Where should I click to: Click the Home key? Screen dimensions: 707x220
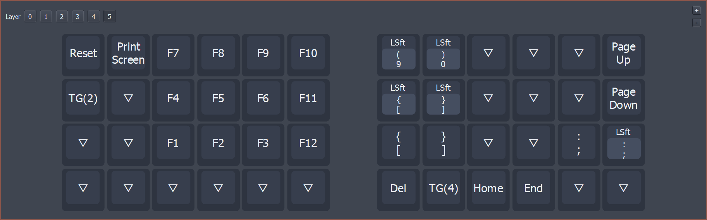(488, 188)
